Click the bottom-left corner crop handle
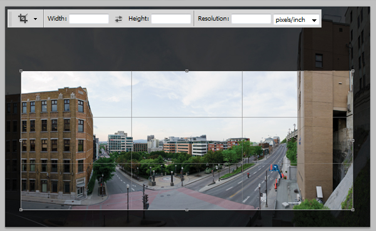376x231 pixels. [x=21, y=210]
